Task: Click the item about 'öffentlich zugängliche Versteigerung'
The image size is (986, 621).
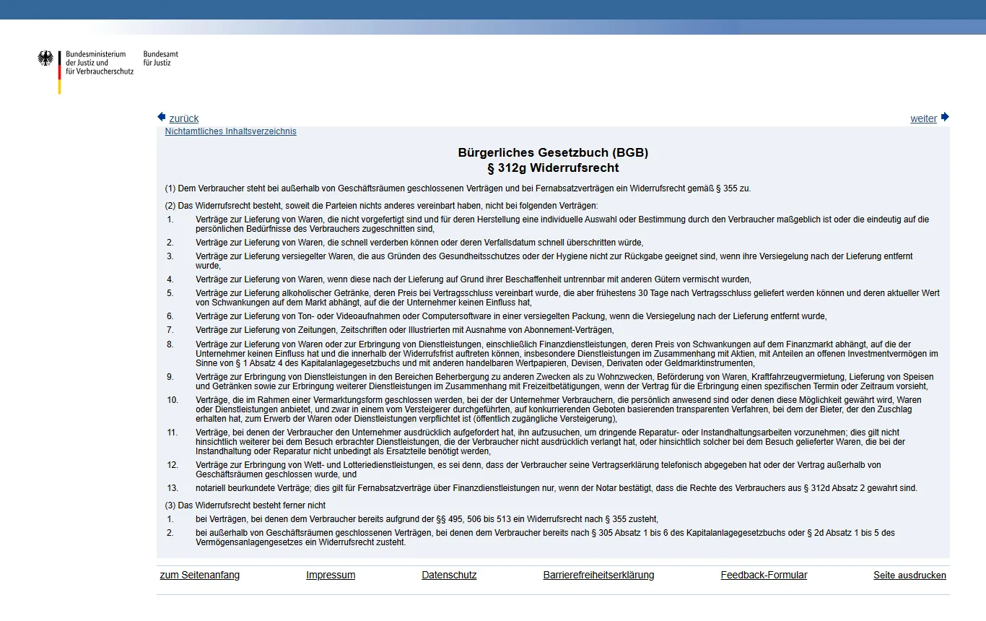Action: pos(559,409)
